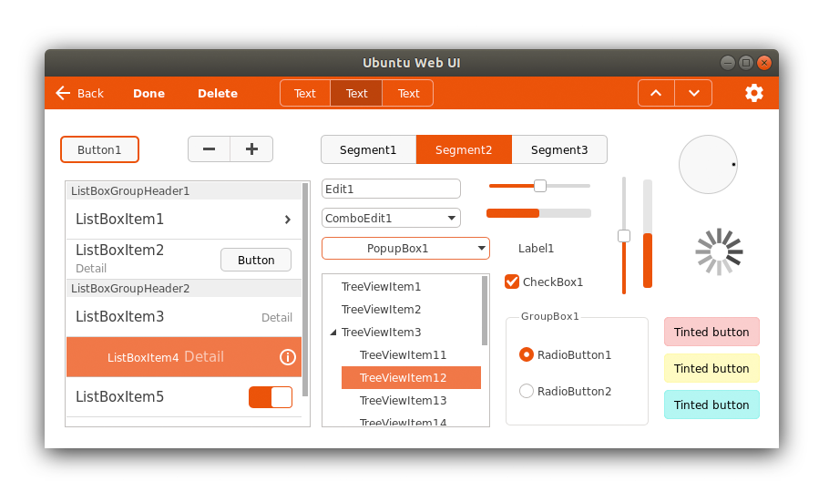Select the Segment1 tab
829x502 pixels.
coord(369,149)
